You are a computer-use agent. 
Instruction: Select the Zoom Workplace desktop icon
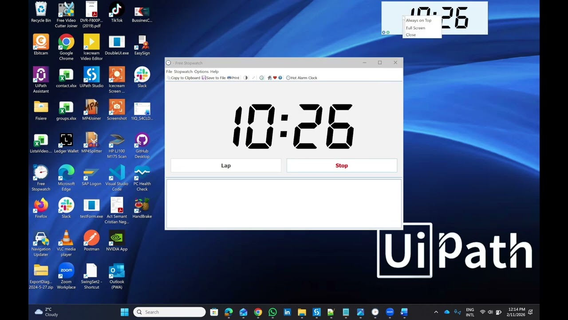66,276
